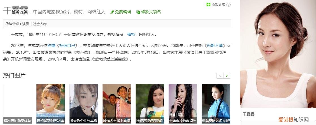The height and width of the screenshot is (125, 316).
Task: Open the blue dress braids thumbnail
Action: (x=216, y=104)
